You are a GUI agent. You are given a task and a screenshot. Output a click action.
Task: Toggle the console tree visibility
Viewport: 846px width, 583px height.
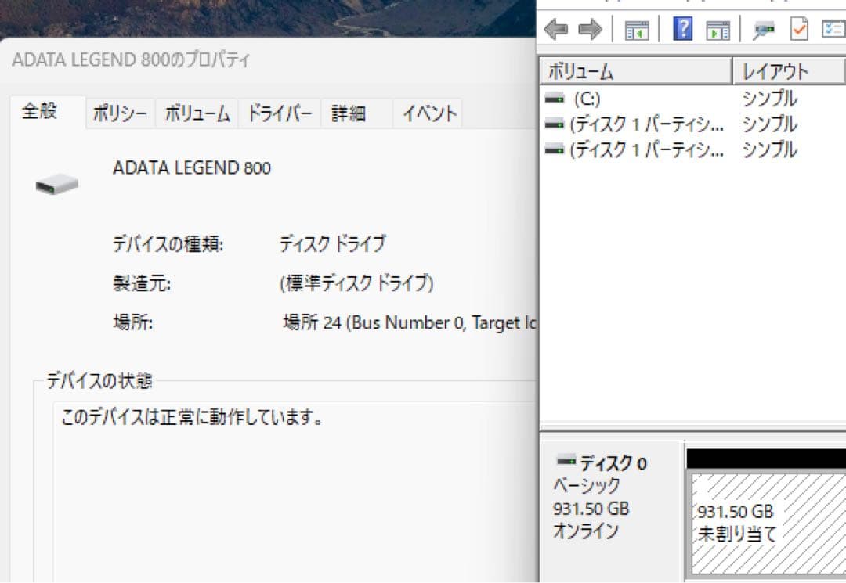coord(638,30)
